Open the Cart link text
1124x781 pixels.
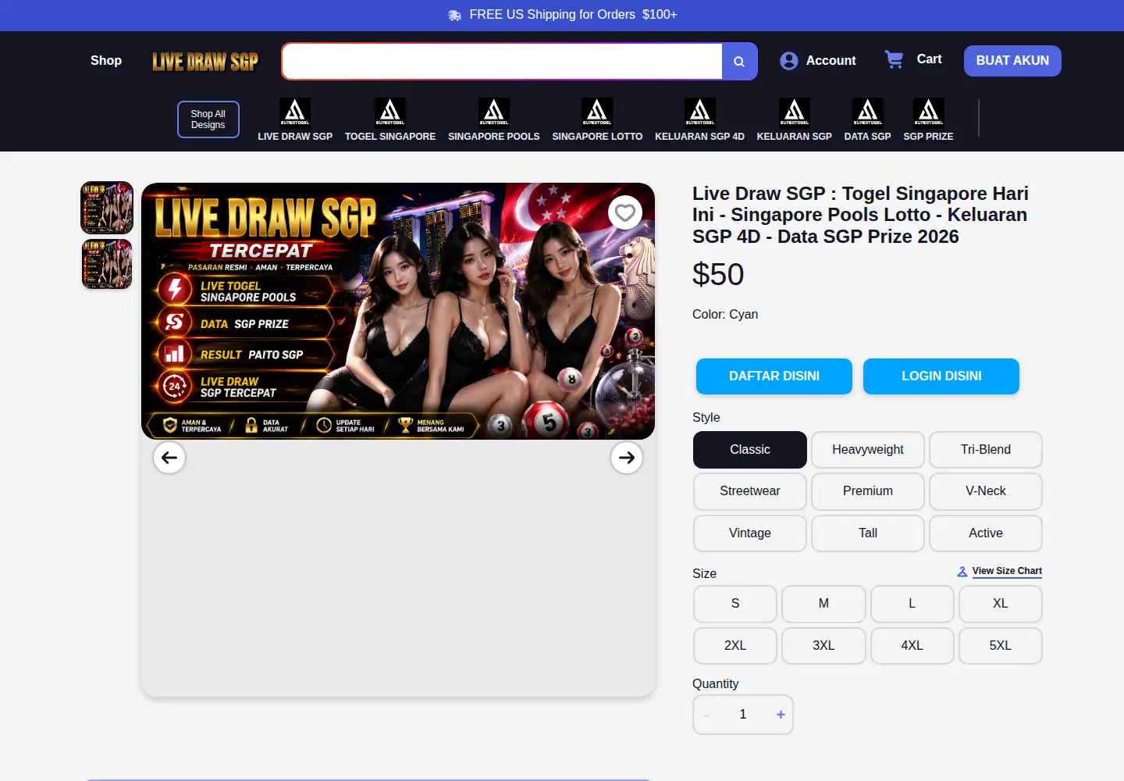tap(929, 59)
